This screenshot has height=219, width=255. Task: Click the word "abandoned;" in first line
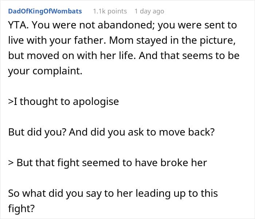(126, 25)
